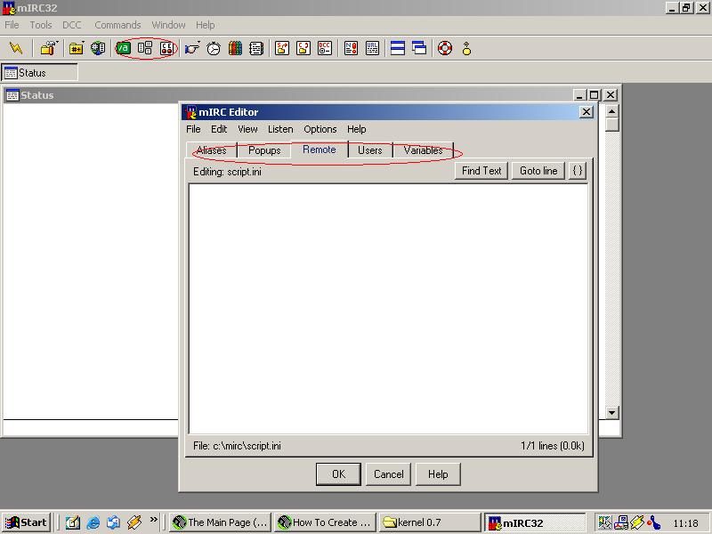Click the Status button on switchbar
This screenshot has width=712, height=534.
(39, 73)
